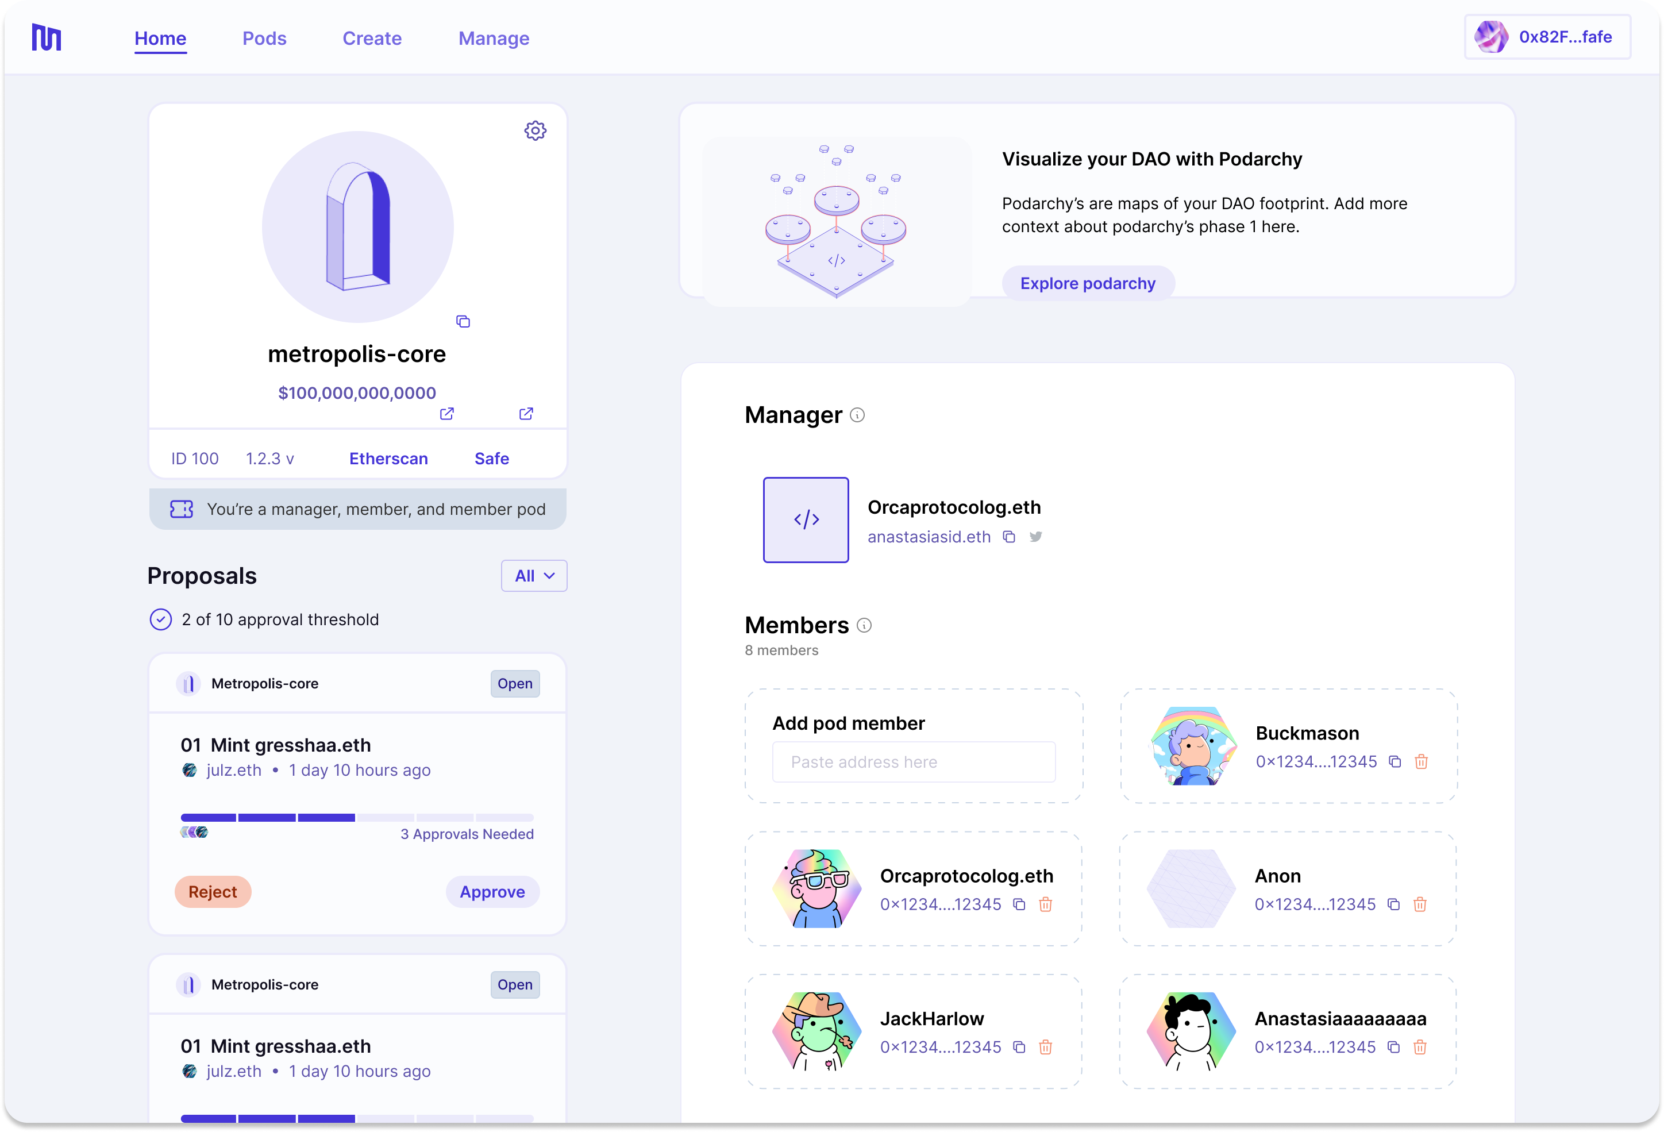Copy Buckmason's wallet address
The width and height of the screenshot is (1664, 1132).
pyautogui.click(x=1395, y=761)
